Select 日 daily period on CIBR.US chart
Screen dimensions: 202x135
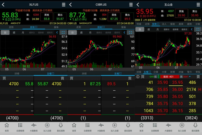[73, 32]
